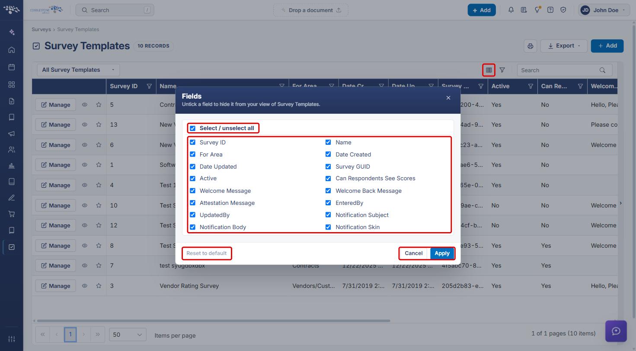The width and height of the screenshot is (636, 351).
Task: Expand the Export dropdown button
Action: tap(564, 46)
